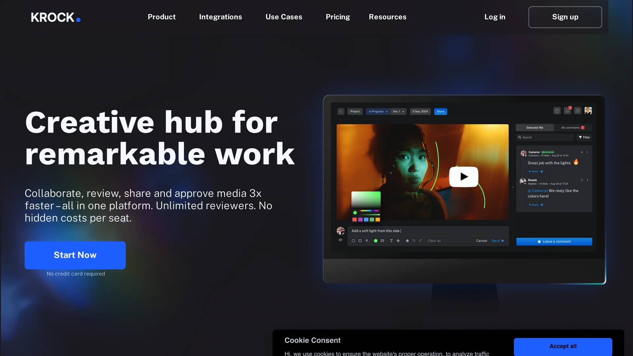Send the comment
Screen dimensions: 633x356
tap(498, 241)
